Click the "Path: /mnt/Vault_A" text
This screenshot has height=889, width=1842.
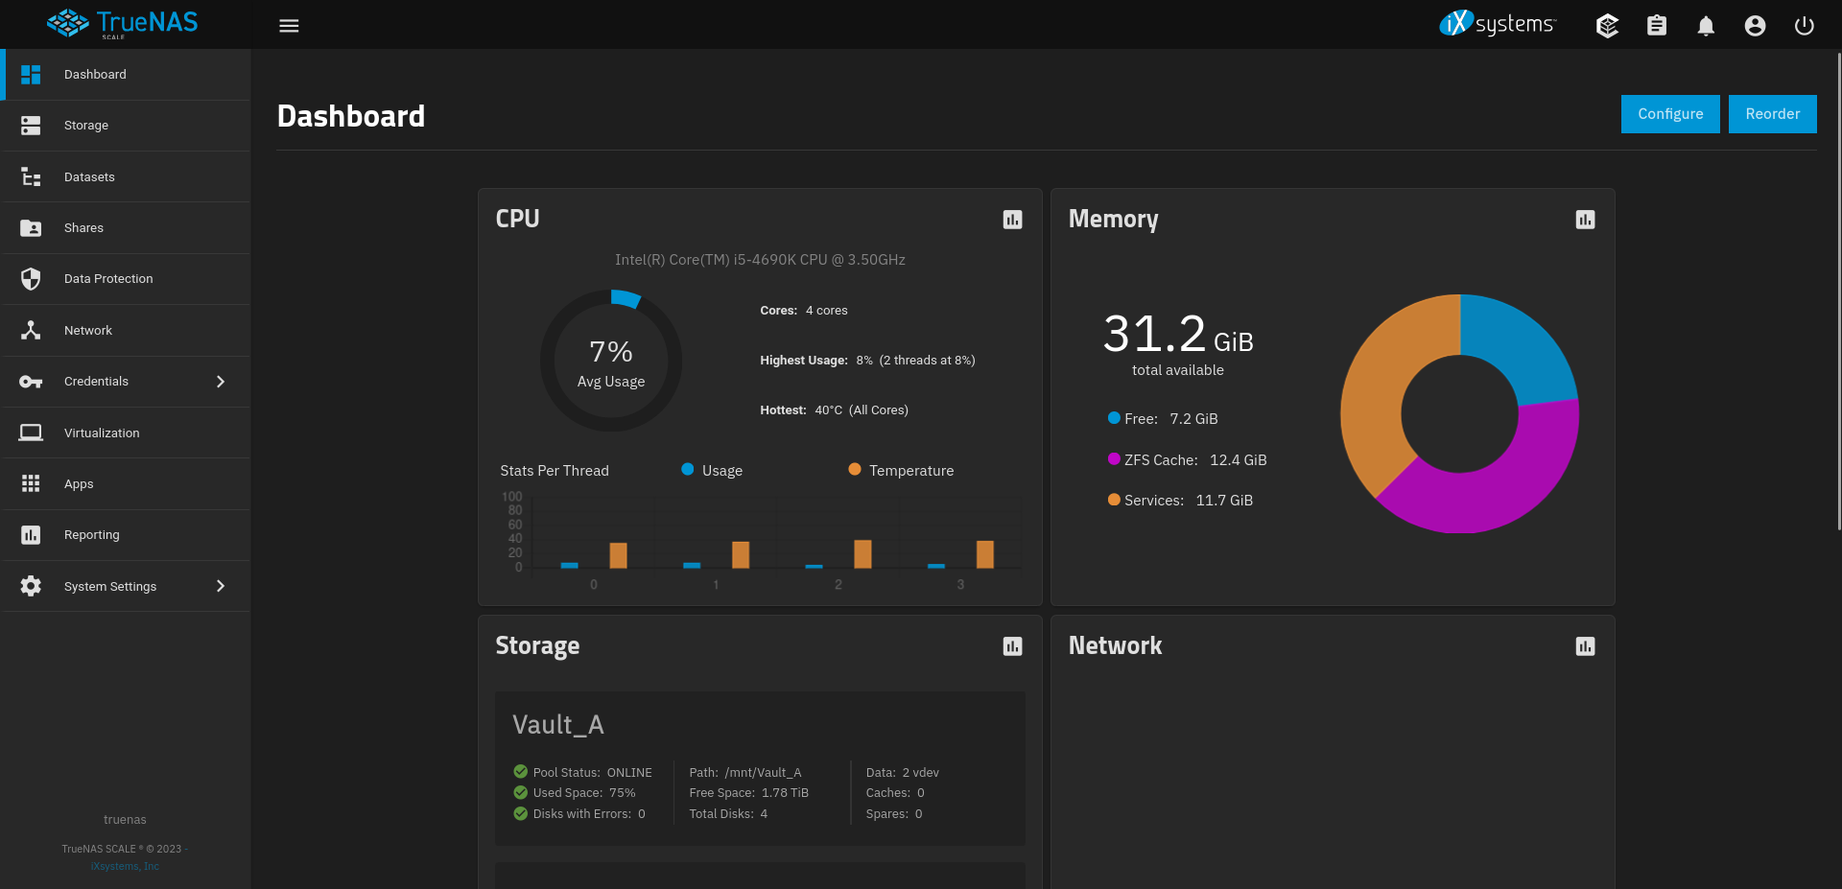point(745,772)
